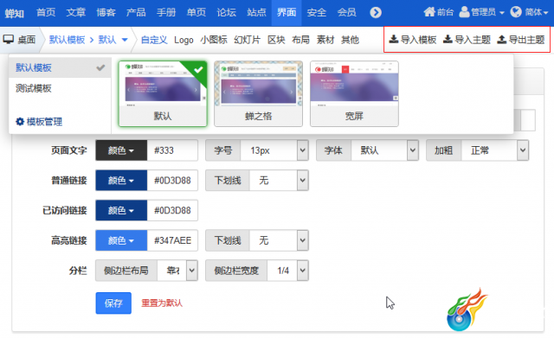This screenshot has width=554, height=338.
Task: Open the 单页 menu
Action: point(196,13)
